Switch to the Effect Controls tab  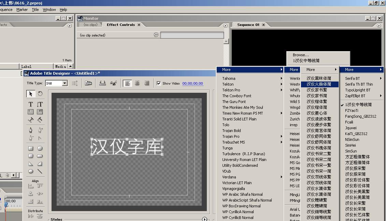[120, 25]
